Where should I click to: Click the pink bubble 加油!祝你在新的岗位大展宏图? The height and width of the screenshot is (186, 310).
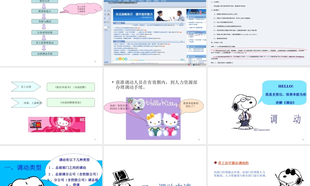(x=119, y=107)
